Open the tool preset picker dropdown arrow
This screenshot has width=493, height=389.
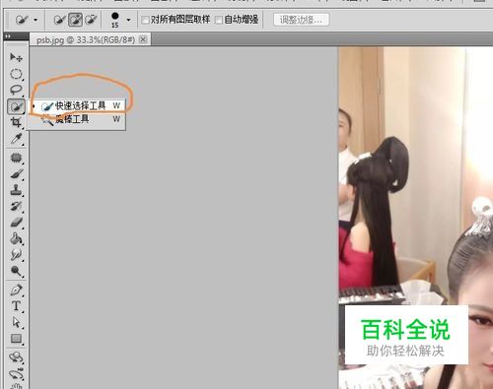[x=35, y=20]
